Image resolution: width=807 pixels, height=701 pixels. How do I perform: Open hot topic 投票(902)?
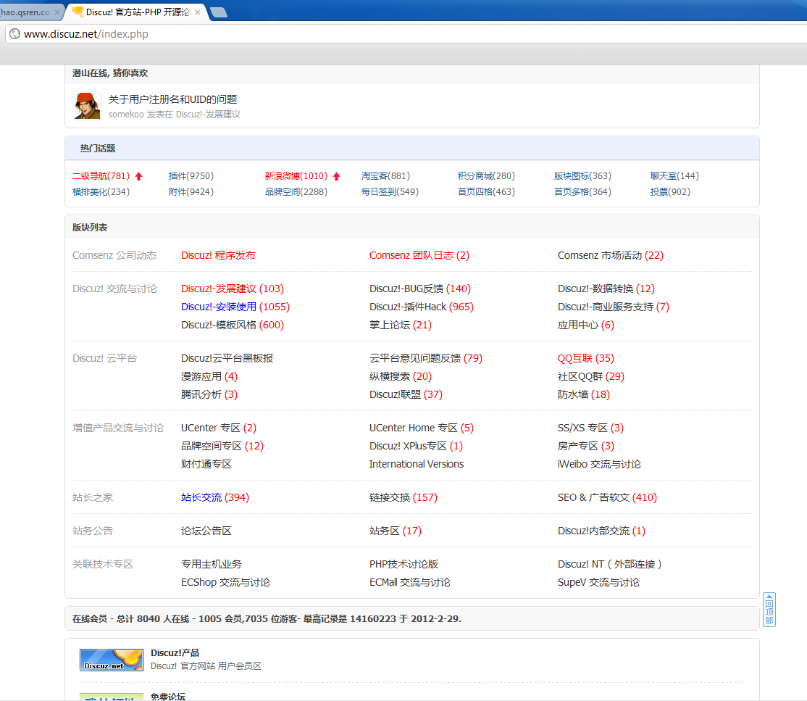[x=670, y=192]
